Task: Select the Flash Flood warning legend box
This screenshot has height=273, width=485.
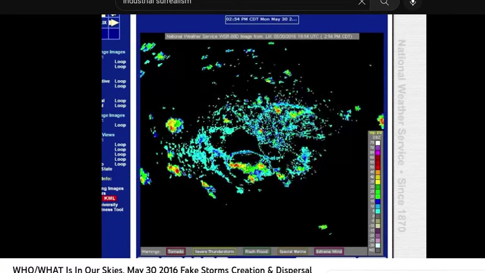Action: click(x=256, y=251)
